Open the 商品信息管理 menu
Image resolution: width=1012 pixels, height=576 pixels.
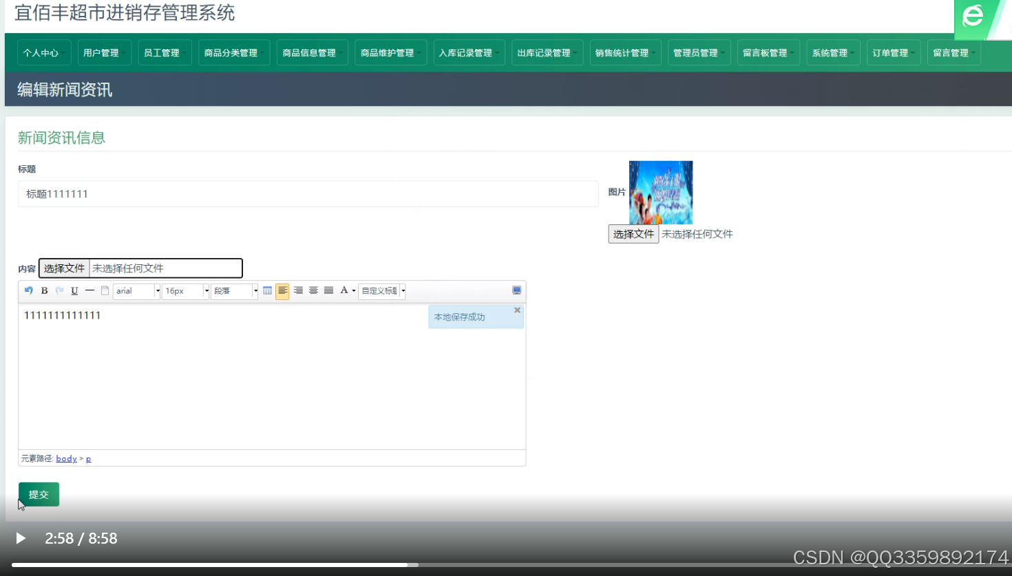click(313, 53)
